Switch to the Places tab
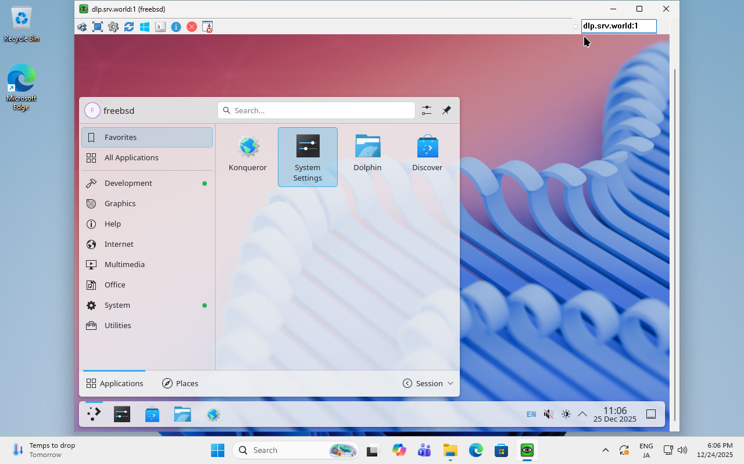The height and width of the screenshot is (464, 744). [180, 383]
